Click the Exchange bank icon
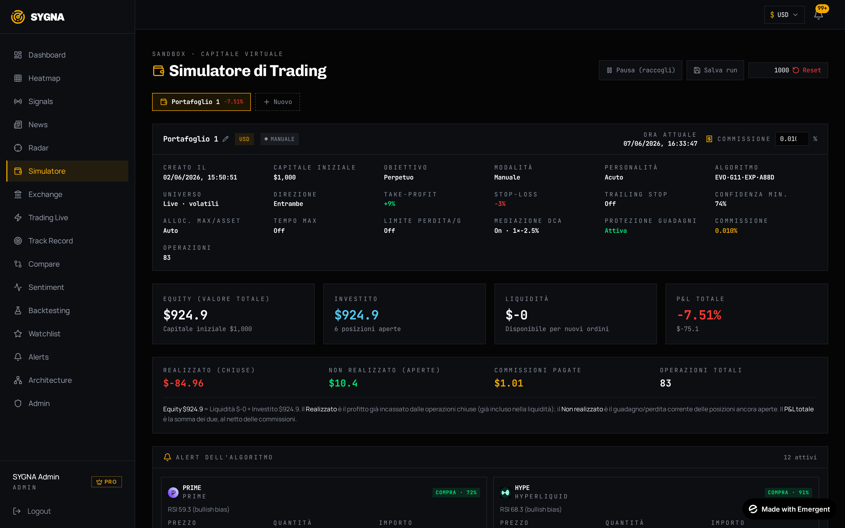The width and height of the screenshot is (845, 528). (x=18, y=194)
